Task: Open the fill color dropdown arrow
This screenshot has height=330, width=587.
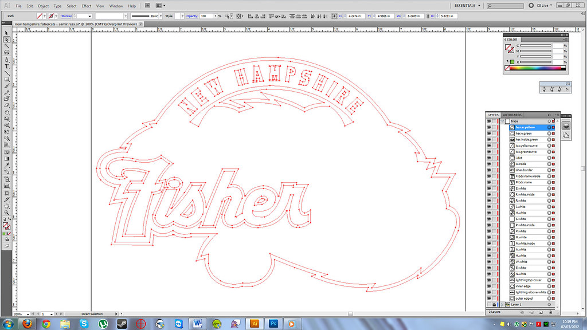Action: click(x=45, y=16)
